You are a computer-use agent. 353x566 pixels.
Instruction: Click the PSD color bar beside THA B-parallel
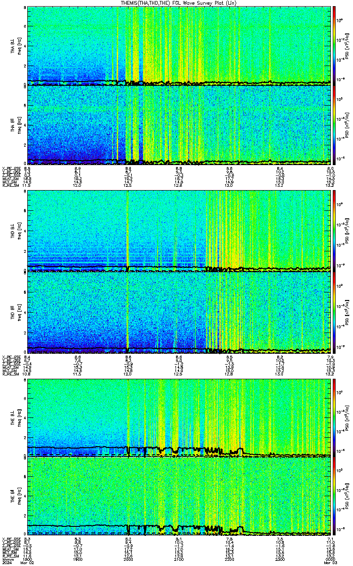coord(334,125)
